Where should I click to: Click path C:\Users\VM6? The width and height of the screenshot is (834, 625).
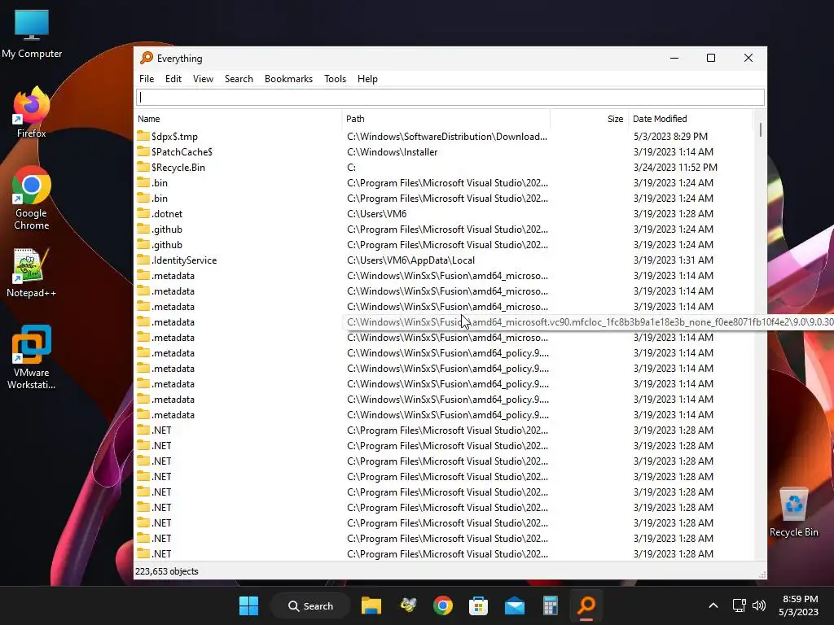tap(376, 214)
